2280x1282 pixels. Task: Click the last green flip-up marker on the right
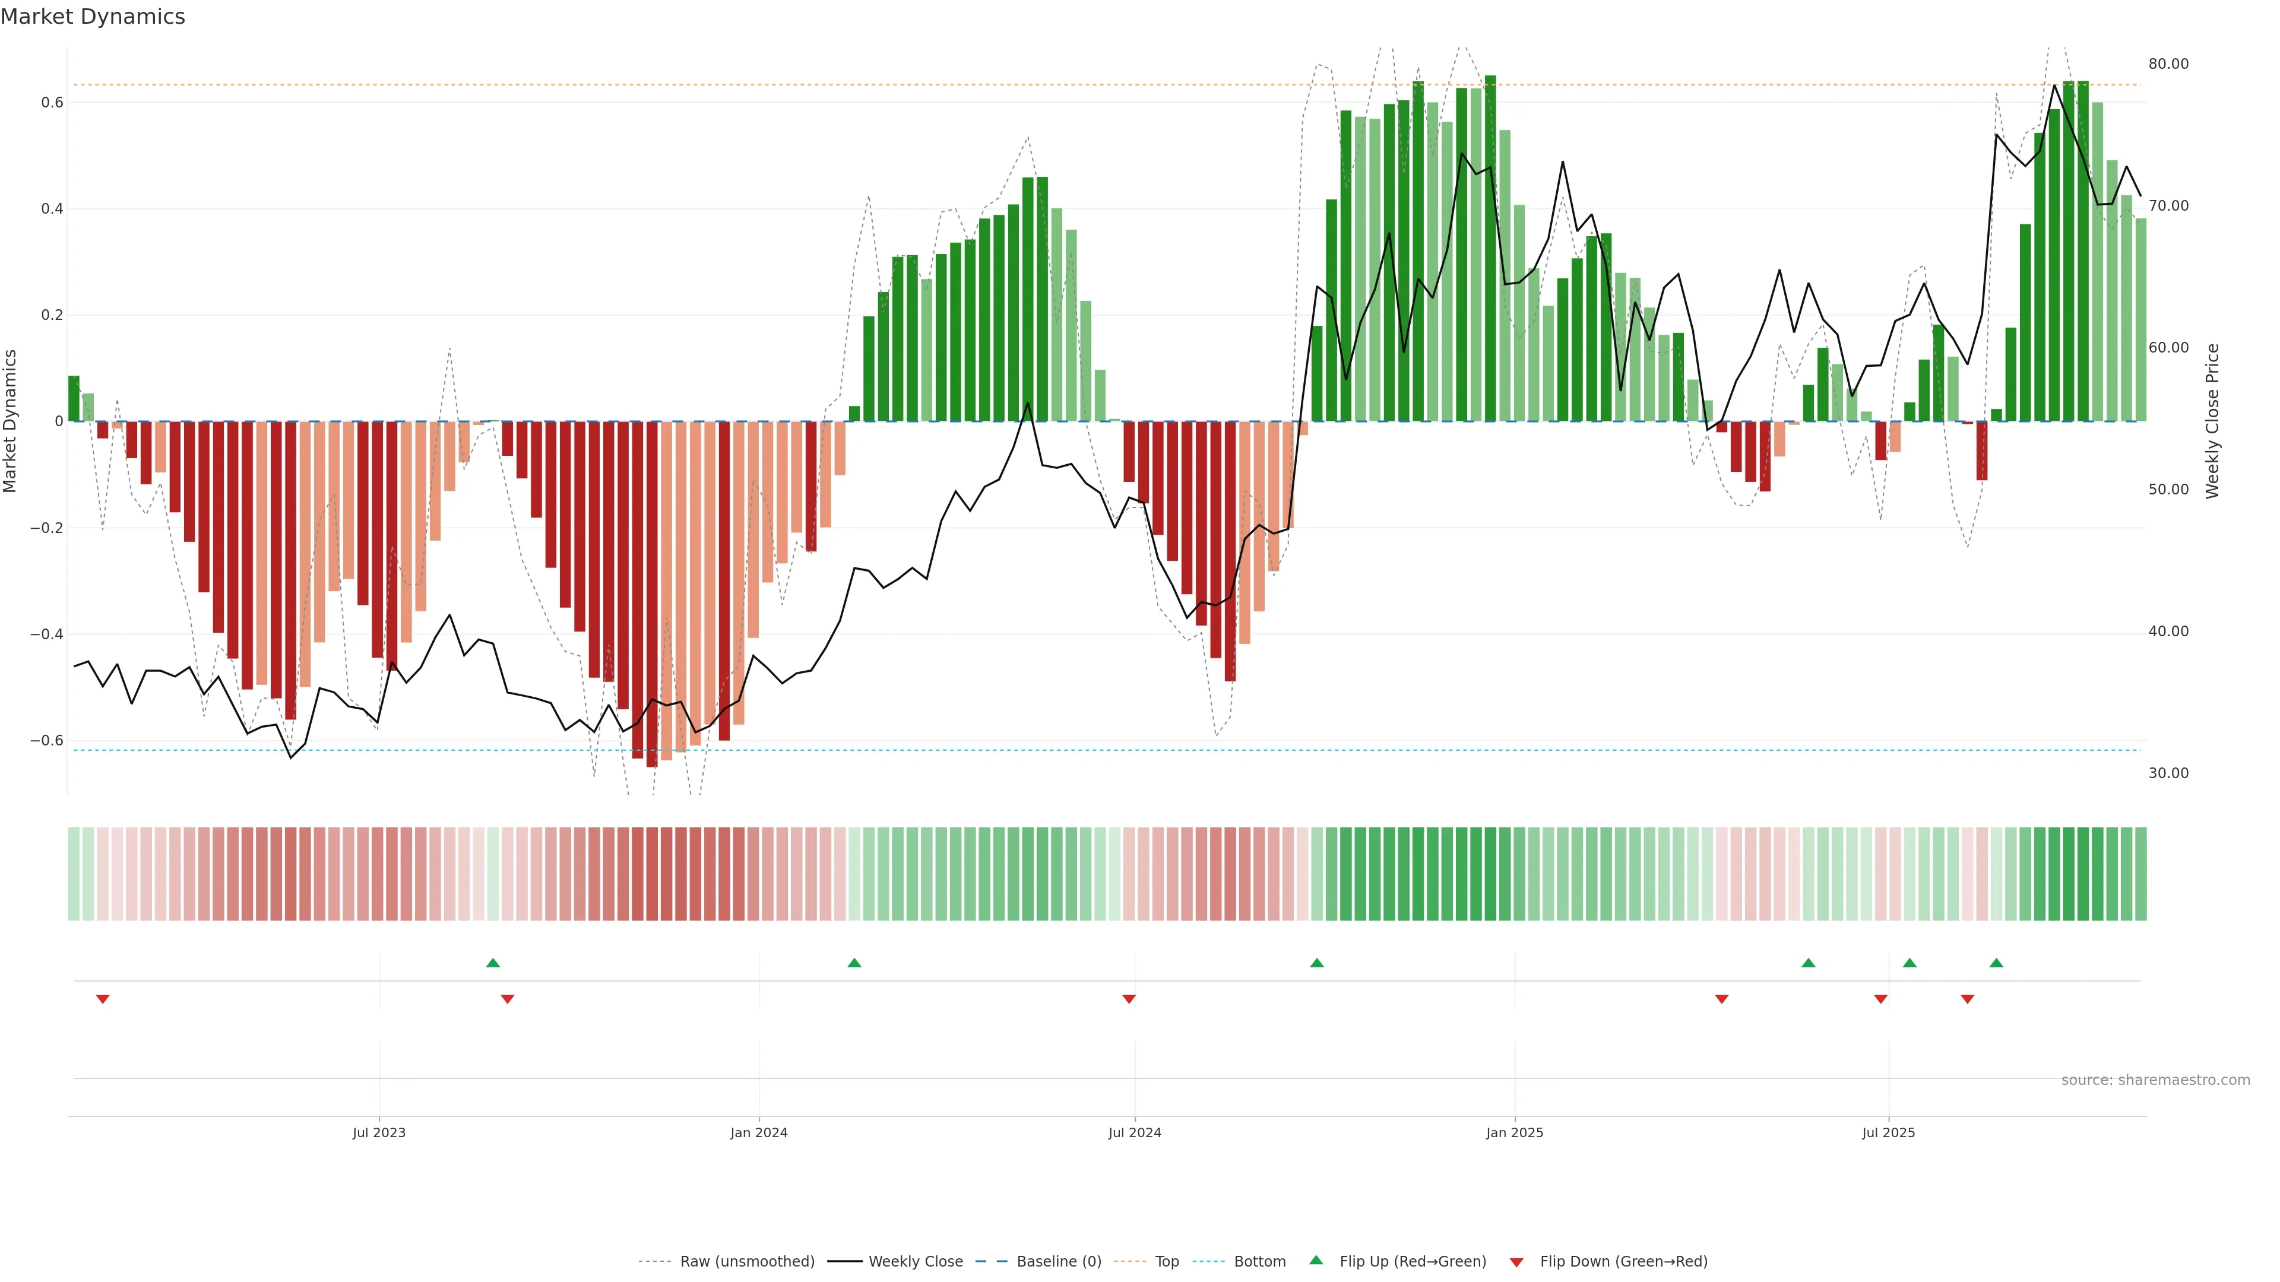click(1996, 963)
